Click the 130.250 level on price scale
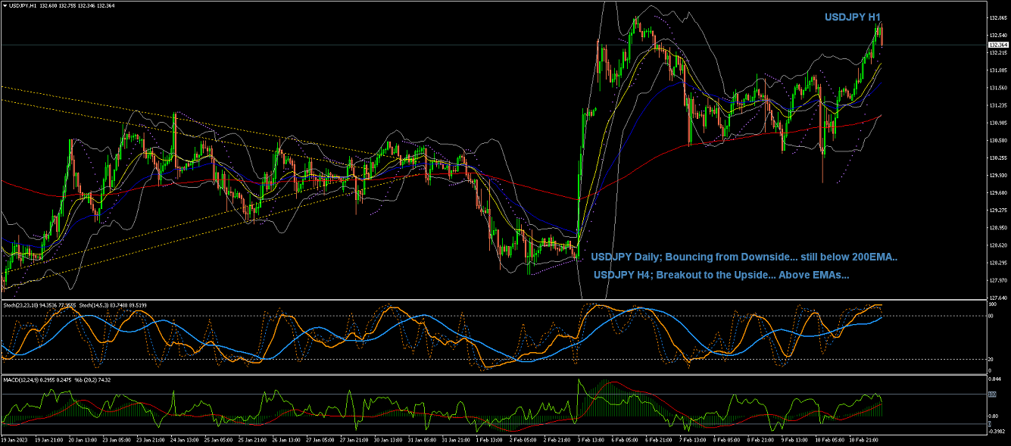Screen dimensions: 1011x446 [x=997, y=158]
